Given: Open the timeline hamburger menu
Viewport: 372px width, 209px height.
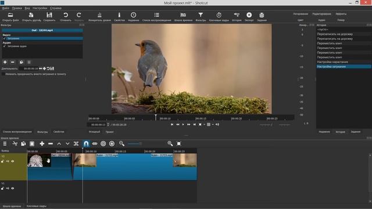Looking at the screenshot, I should tap(5, 143).
